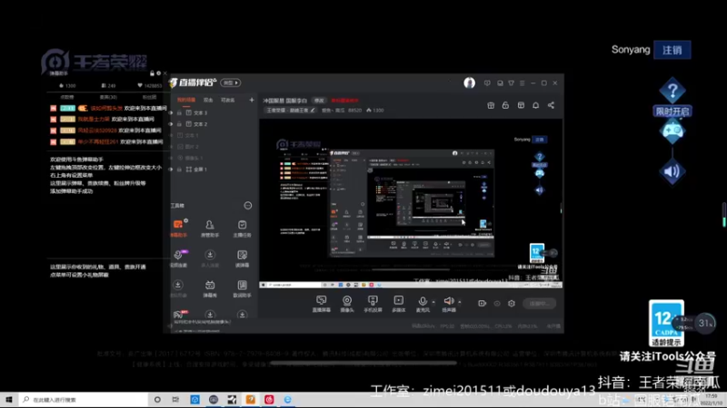Click the red warning text beside 修改

(x=344, y=101)
